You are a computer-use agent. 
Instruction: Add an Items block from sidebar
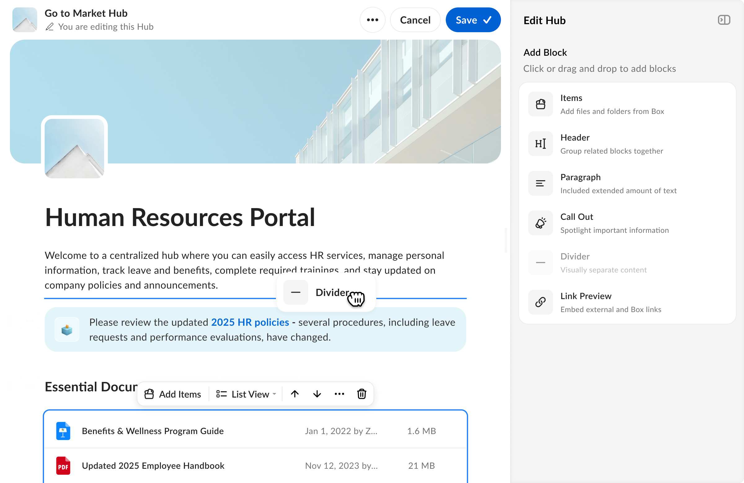(627, 104)
